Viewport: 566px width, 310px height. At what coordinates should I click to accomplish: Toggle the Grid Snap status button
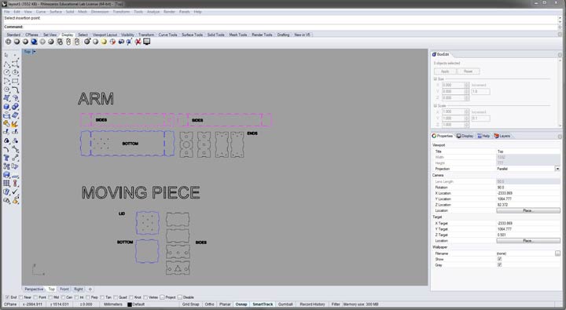(190, 305)
